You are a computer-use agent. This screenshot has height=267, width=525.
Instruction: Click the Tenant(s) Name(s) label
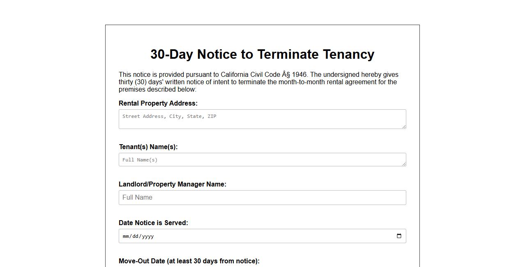pos(148,147)
